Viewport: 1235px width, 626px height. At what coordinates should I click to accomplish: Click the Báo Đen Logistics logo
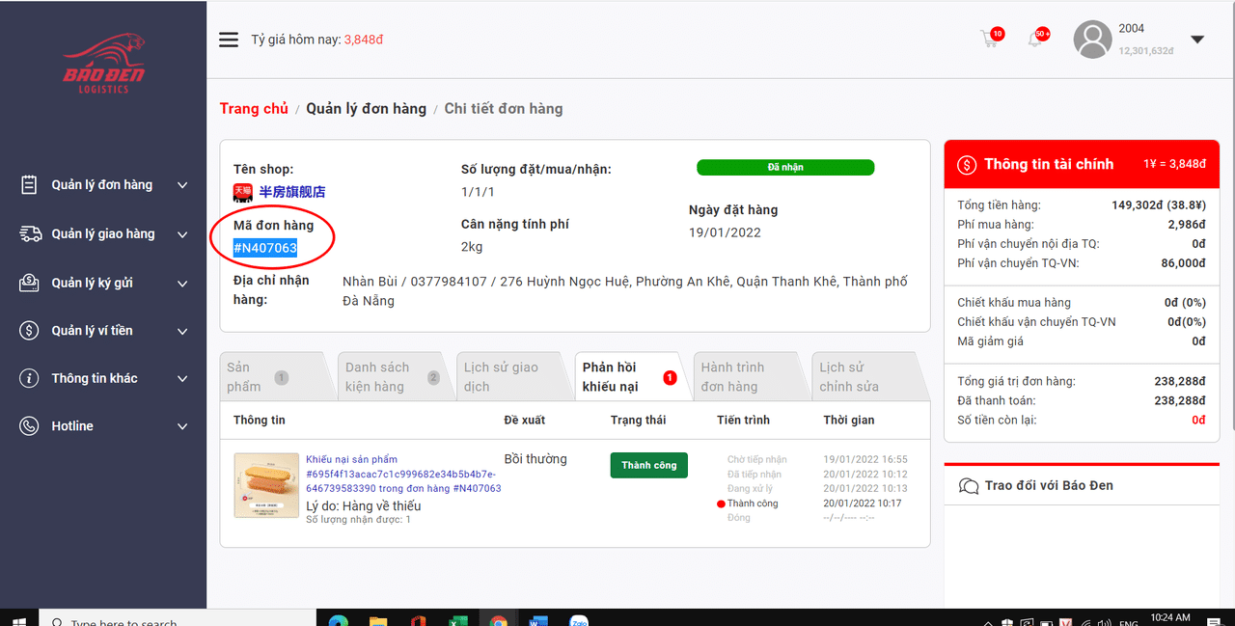tap(103, 64)
